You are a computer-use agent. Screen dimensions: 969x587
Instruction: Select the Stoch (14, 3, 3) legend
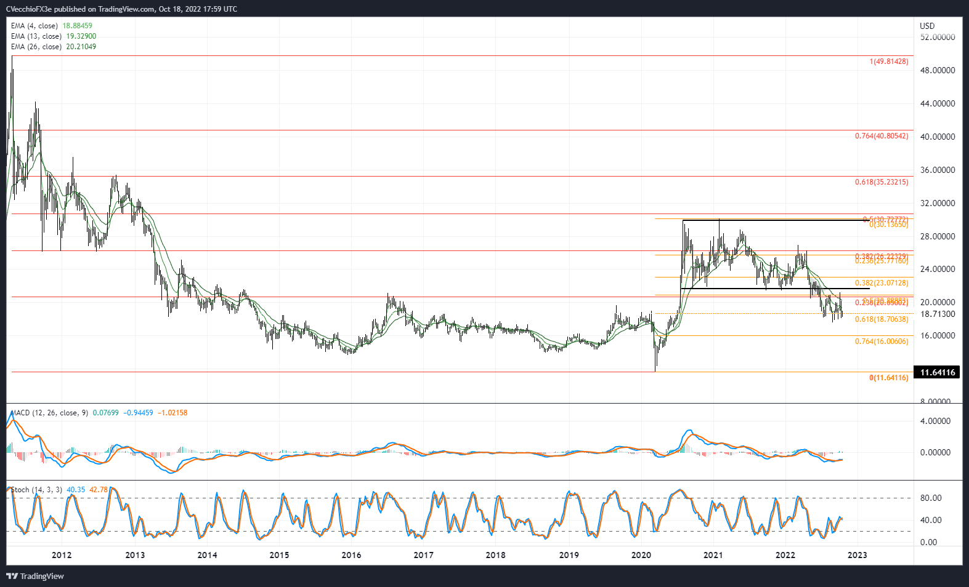point(37,490)
